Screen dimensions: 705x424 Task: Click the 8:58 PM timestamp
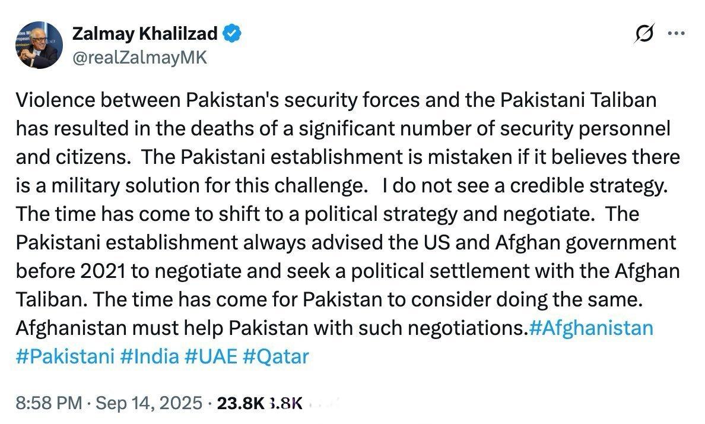(49, 403)
